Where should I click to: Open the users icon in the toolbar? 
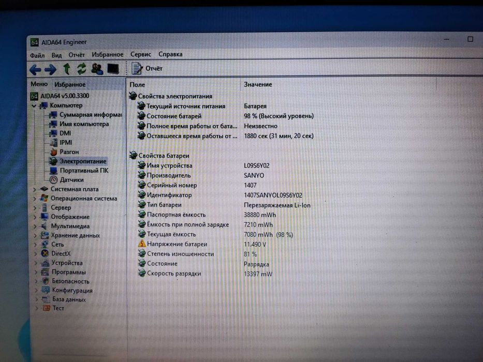pos(97,69)
